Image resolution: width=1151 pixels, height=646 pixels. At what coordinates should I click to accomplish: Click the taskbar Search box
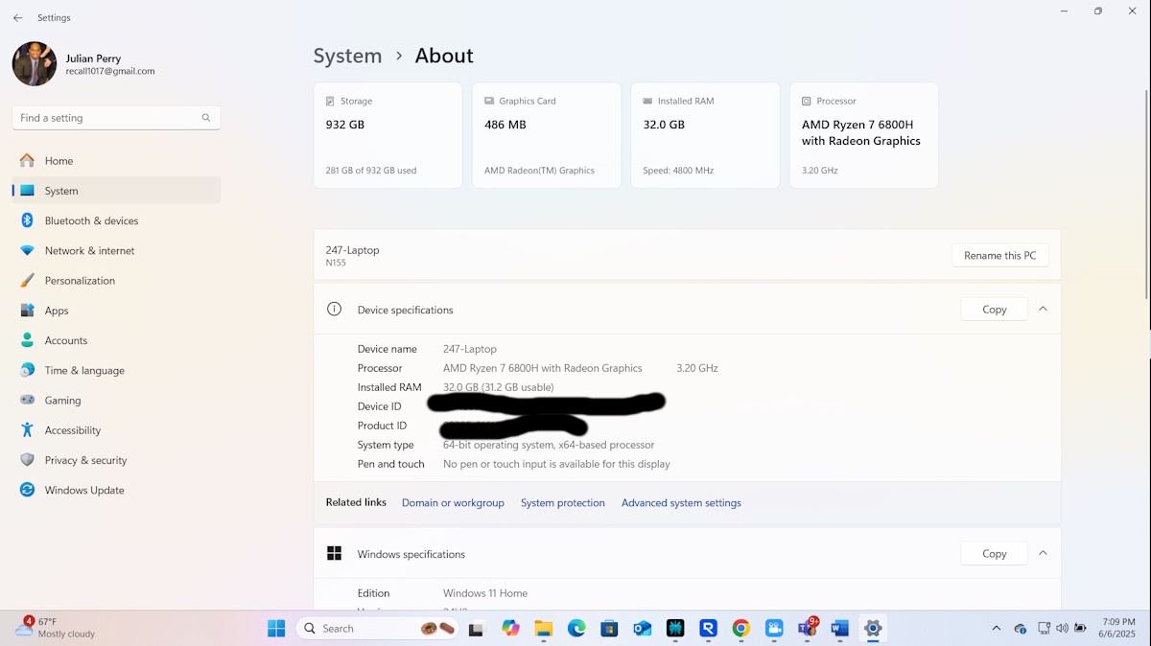point(377,629)
